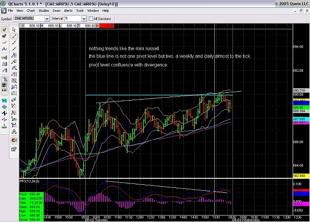Select the ray line drawing tool
Viewport: 310px width, 222px height.
pyautogui.click(x=14, y=43)
